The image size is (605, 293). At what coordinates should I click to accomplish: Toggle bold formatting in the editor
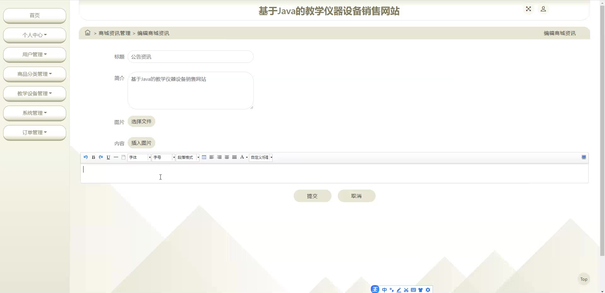93,157
